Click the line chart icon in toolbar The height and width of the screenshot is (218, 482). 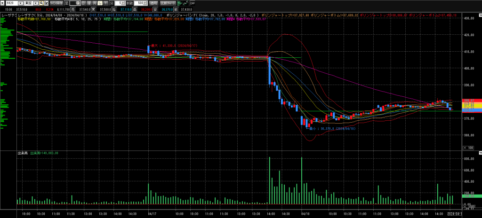186,3
